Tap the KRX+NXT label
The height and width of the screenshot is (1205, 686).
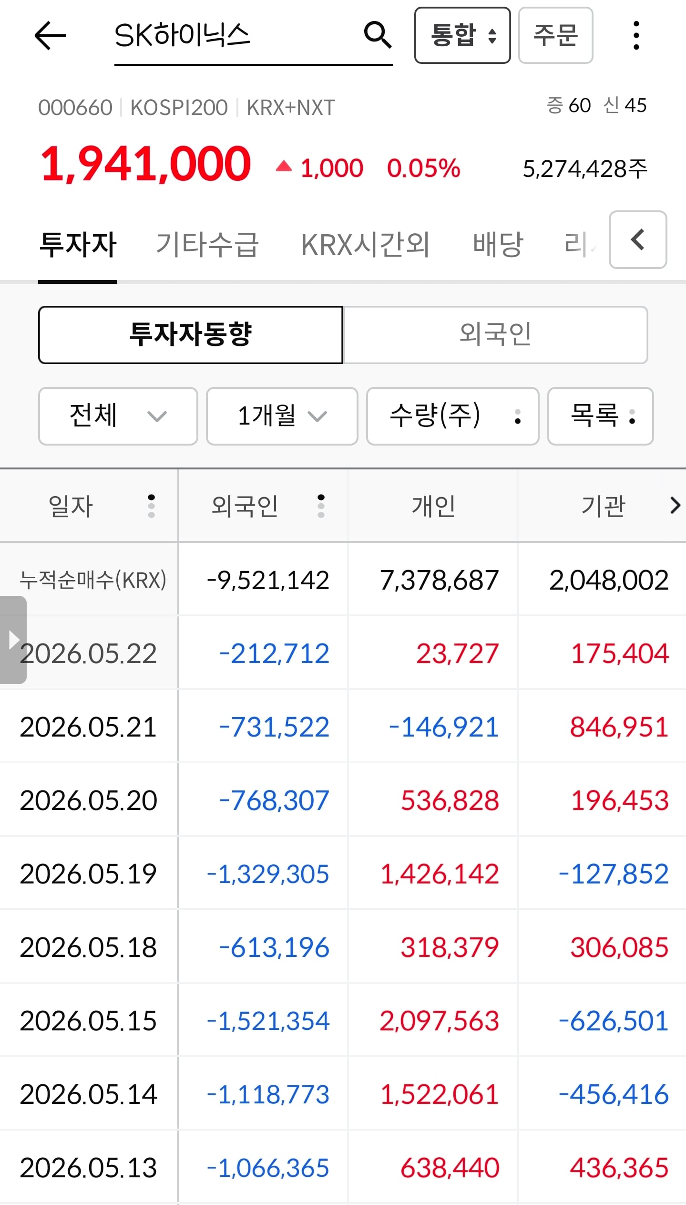pos(291,108)
